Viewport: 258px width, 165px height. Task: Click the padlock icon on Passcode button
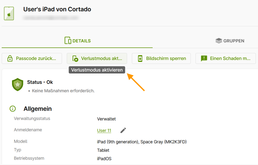click(x=10, y=59)
